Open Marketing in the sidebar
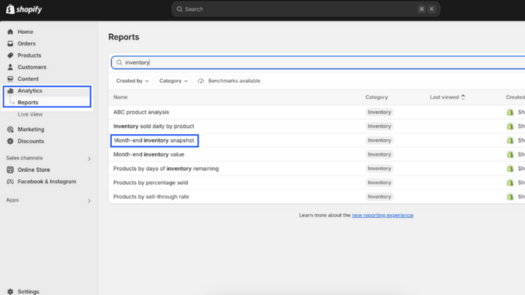525x295 pixels. pyautogui.click(x=31, y=129)
